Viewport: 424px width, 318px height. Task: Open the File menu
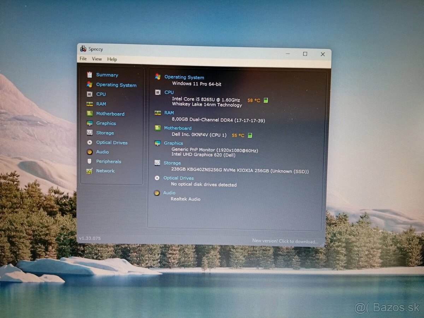83,59
